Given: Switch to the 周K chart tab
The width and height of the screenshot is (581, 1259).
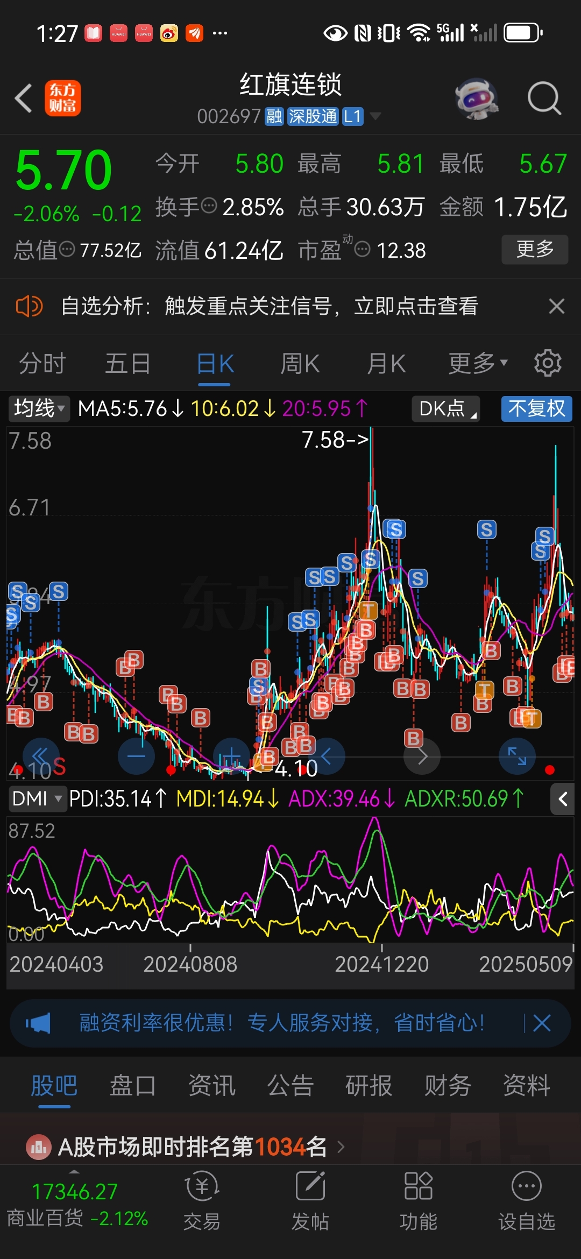Looking at the screenshot, I should [x=300, y=364].
